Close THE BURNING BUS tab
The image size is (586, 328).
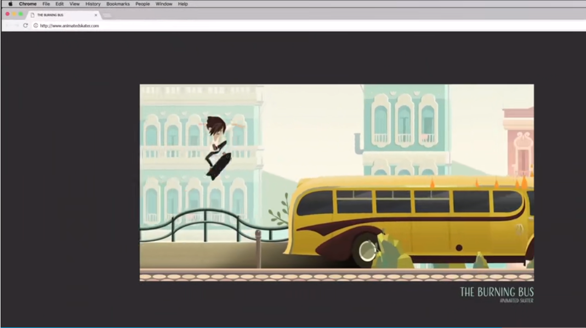(96, 15)
